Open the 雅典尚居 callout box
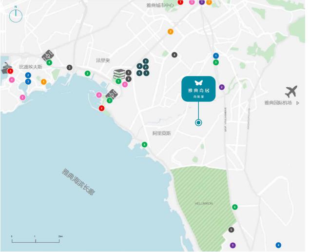 pyautogui.click(x=198, y=88)
